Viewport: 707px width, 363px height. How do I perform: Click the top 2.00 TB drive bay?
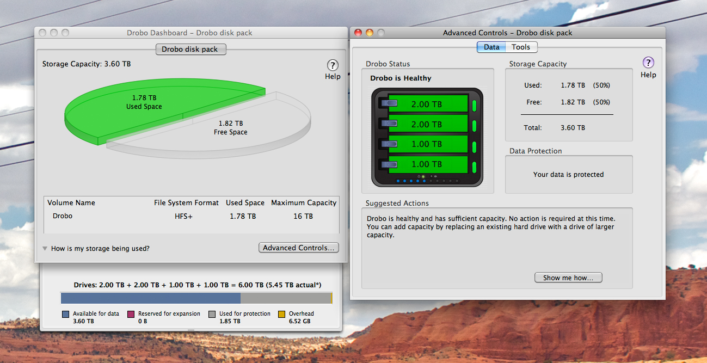point(427,104)
